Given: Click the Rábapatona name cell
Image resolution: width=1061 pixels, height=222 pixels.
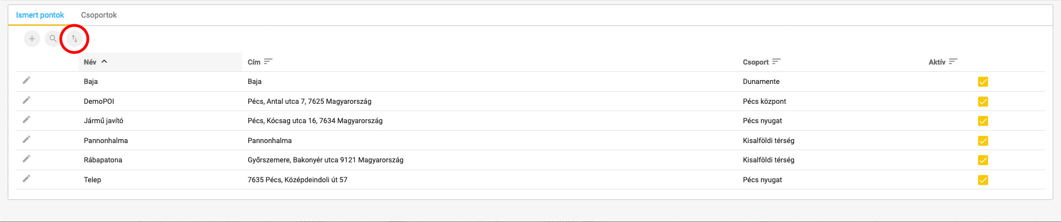Looking at the screenshot, I should pyautogui.click(x=103, y=160).
